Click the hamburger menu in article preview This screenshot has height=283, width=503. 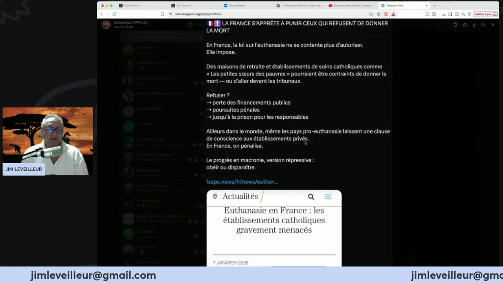click(328, 197)
